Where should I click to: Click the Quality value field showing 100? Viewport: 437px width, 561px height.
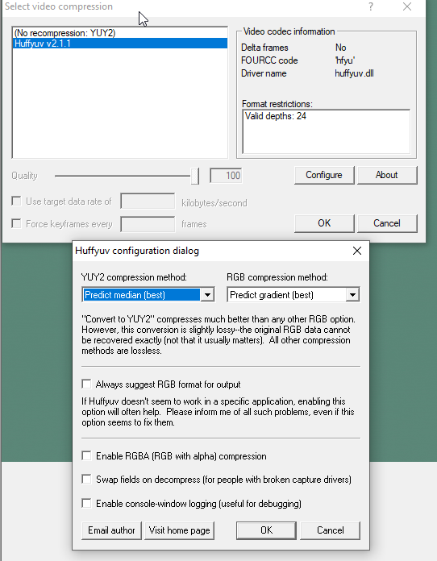(x=226, y=176)
